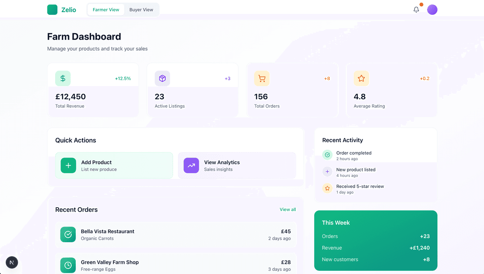Click the New customers row label
This screenshot has height=274, width=484.
point(340,260)
